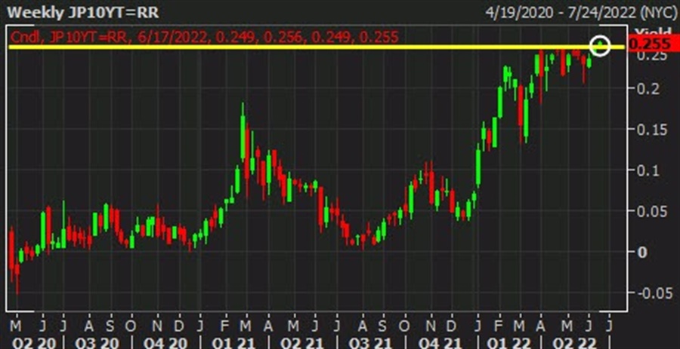Click the 'Q3 20' quarter label
Screen dimensions: 680x349
pos(96,343)
